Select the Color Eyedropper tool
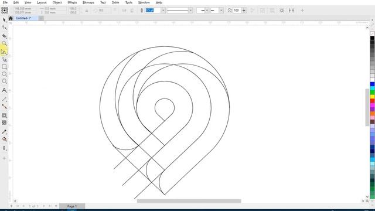Image resolution: width=375 pixels, height=211 pixels. 4,132
